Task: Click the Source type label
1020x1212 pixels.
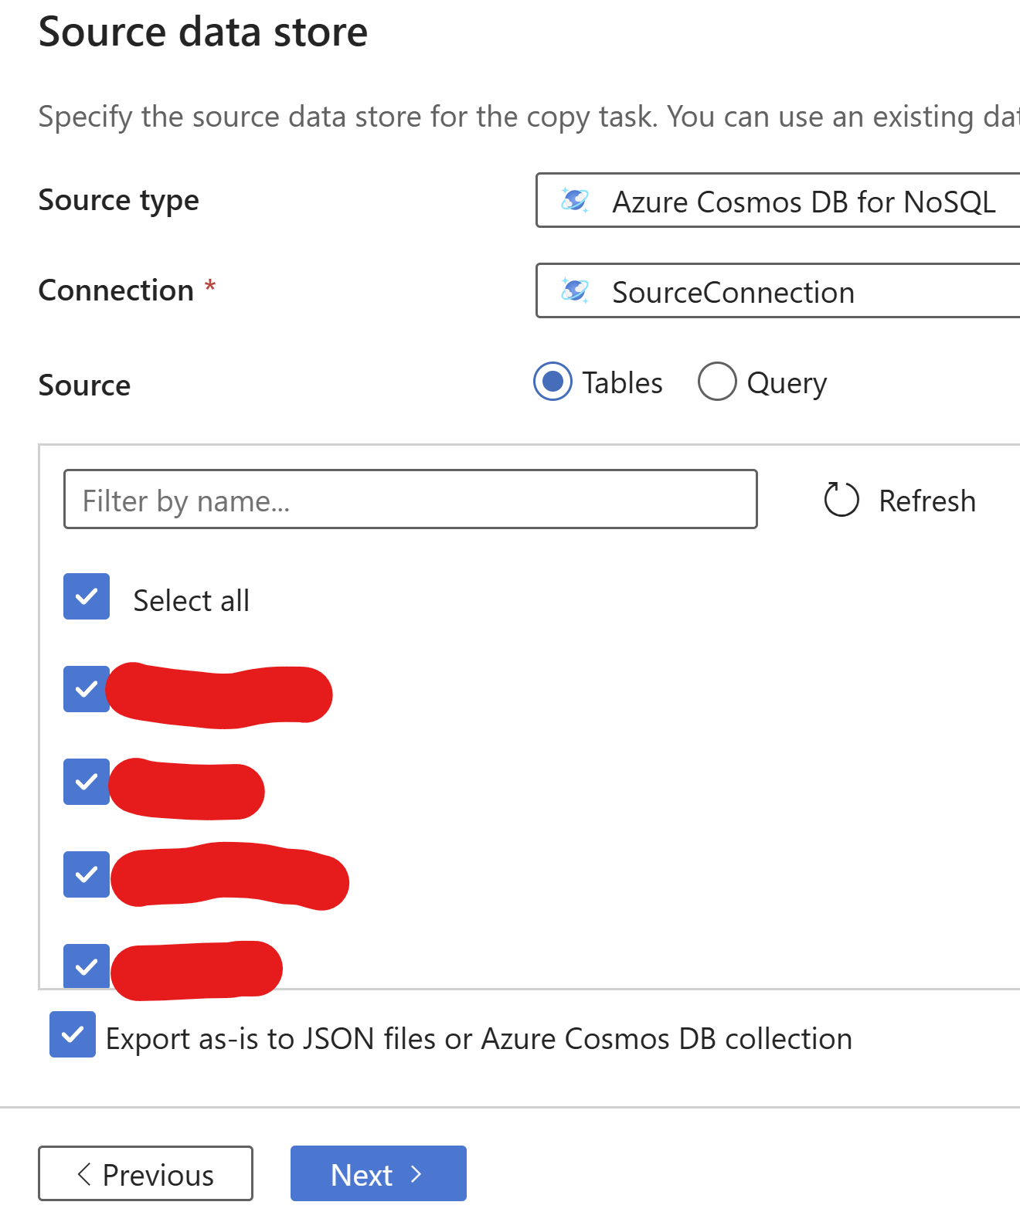Action: pos(119,201)
